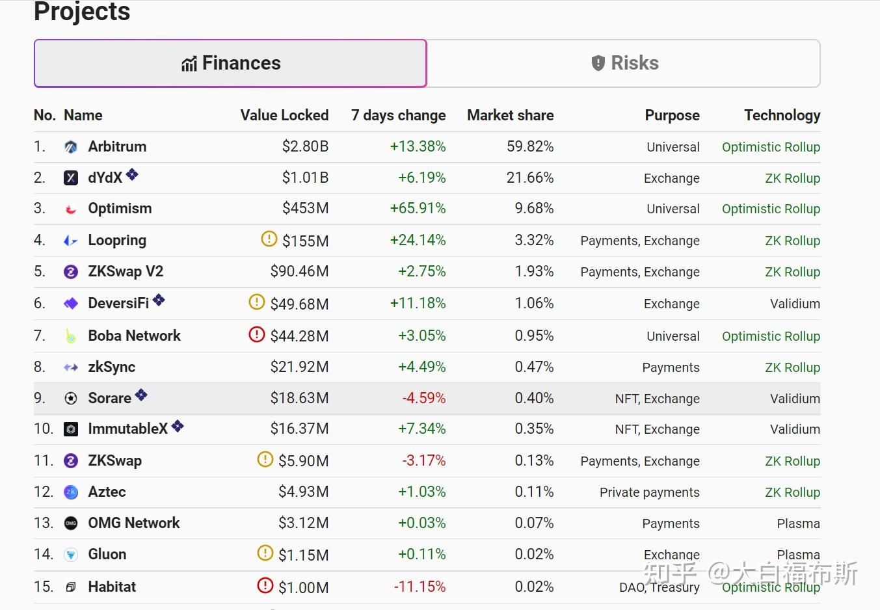Click the yellow warning icon beside Loopring value

(x=269, y=239)
